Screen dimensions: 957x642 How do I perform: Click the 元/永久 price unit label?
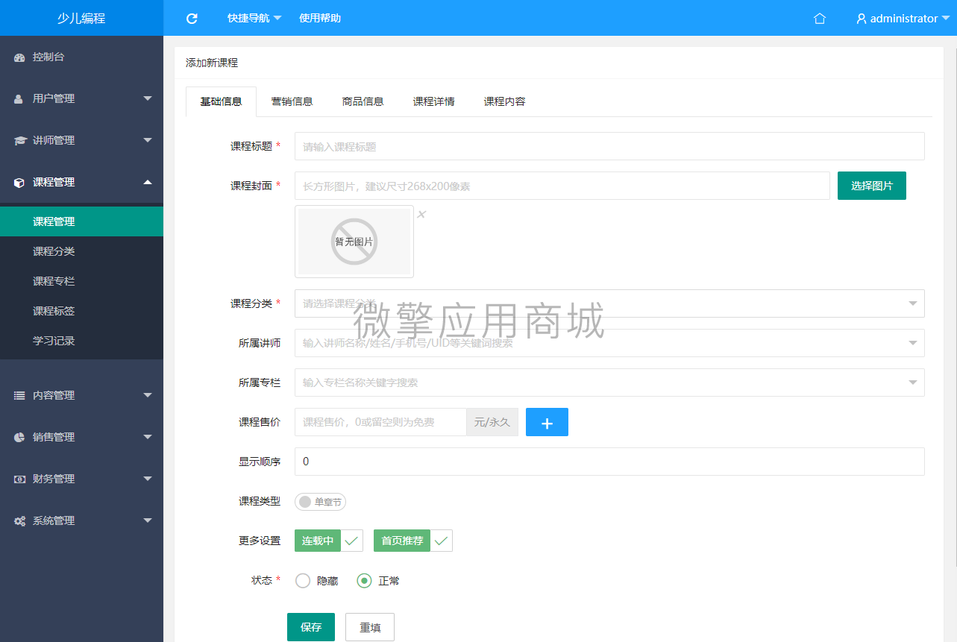point(492,422)
